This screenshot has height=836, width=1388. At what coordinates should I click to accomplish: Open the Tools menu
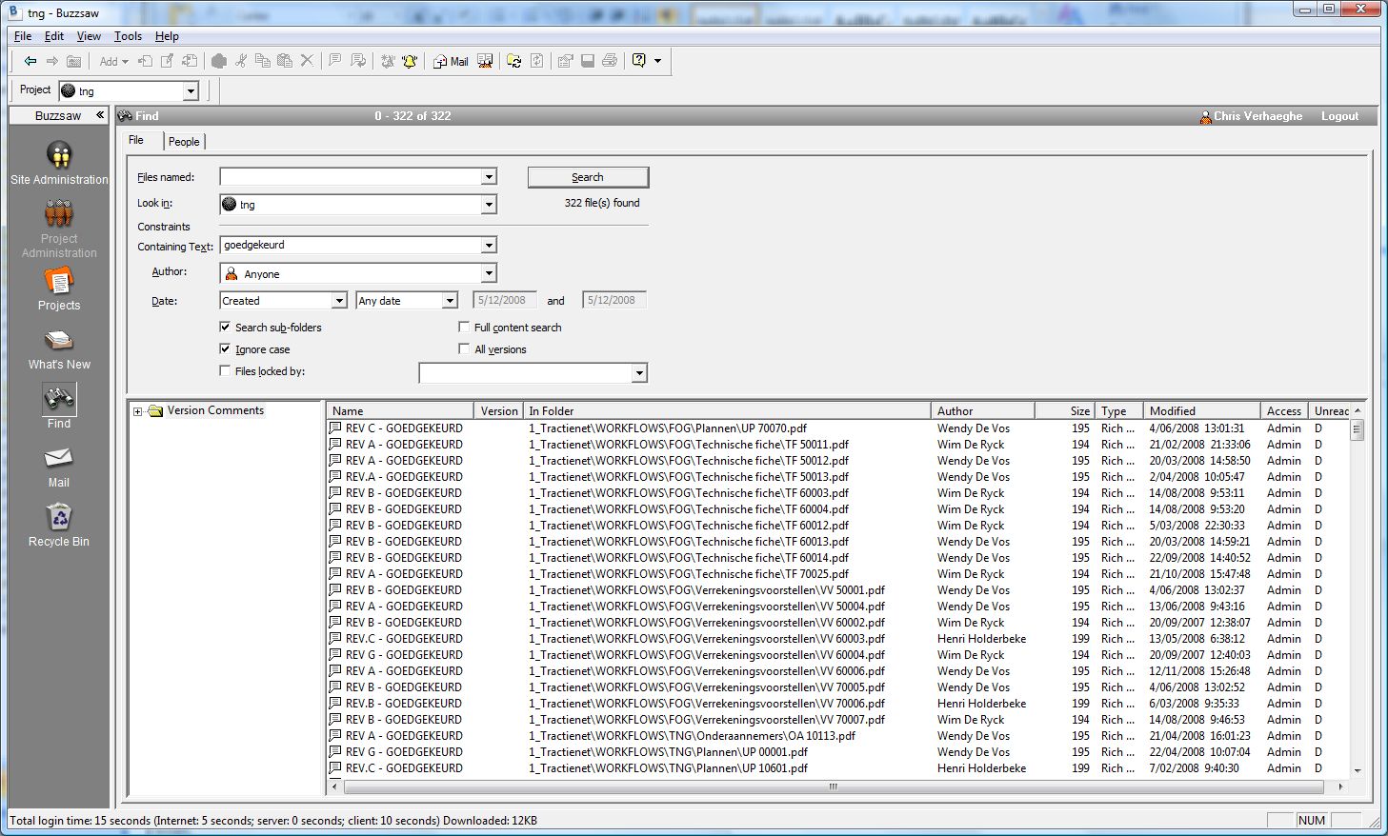(x=128, y=36)
